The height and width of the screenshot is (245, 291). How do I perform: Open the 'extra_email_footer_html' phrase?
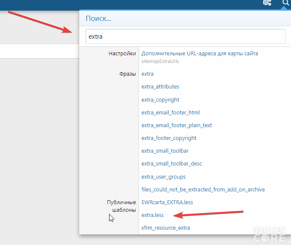pyautogui.click(x=170, y=112)
